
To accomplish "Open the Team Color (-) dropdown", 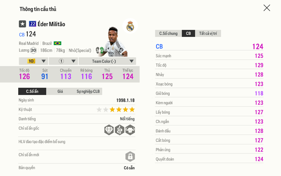I will pyautogui.click(x=107, y=61).
